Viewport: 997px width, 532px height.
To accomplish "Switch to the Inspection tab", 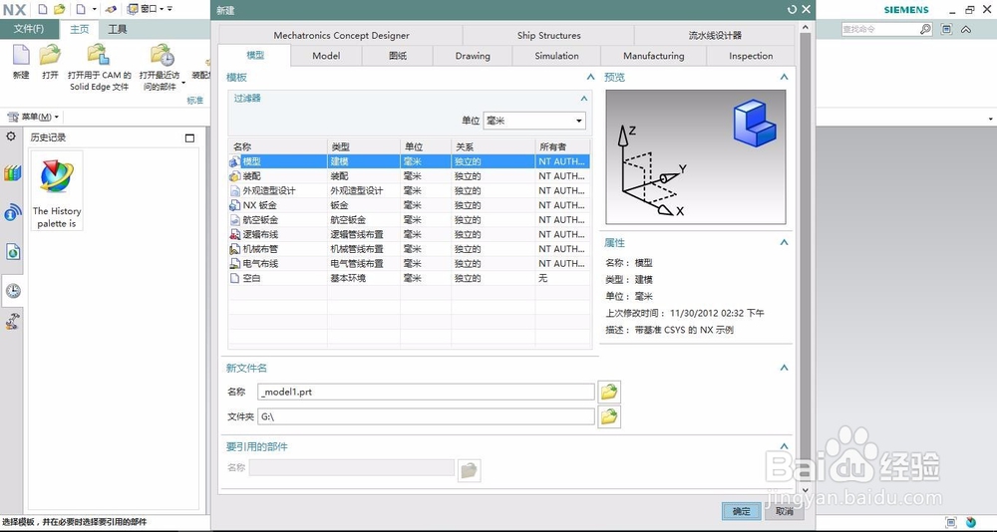I will coord(751,56).
